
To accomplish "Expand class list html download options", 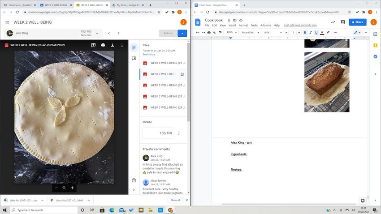I will (89, 201).
